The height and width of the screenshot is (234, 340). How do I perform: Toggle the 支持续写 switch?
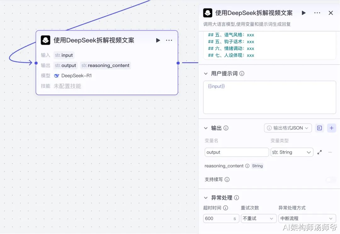click(331, 180)
